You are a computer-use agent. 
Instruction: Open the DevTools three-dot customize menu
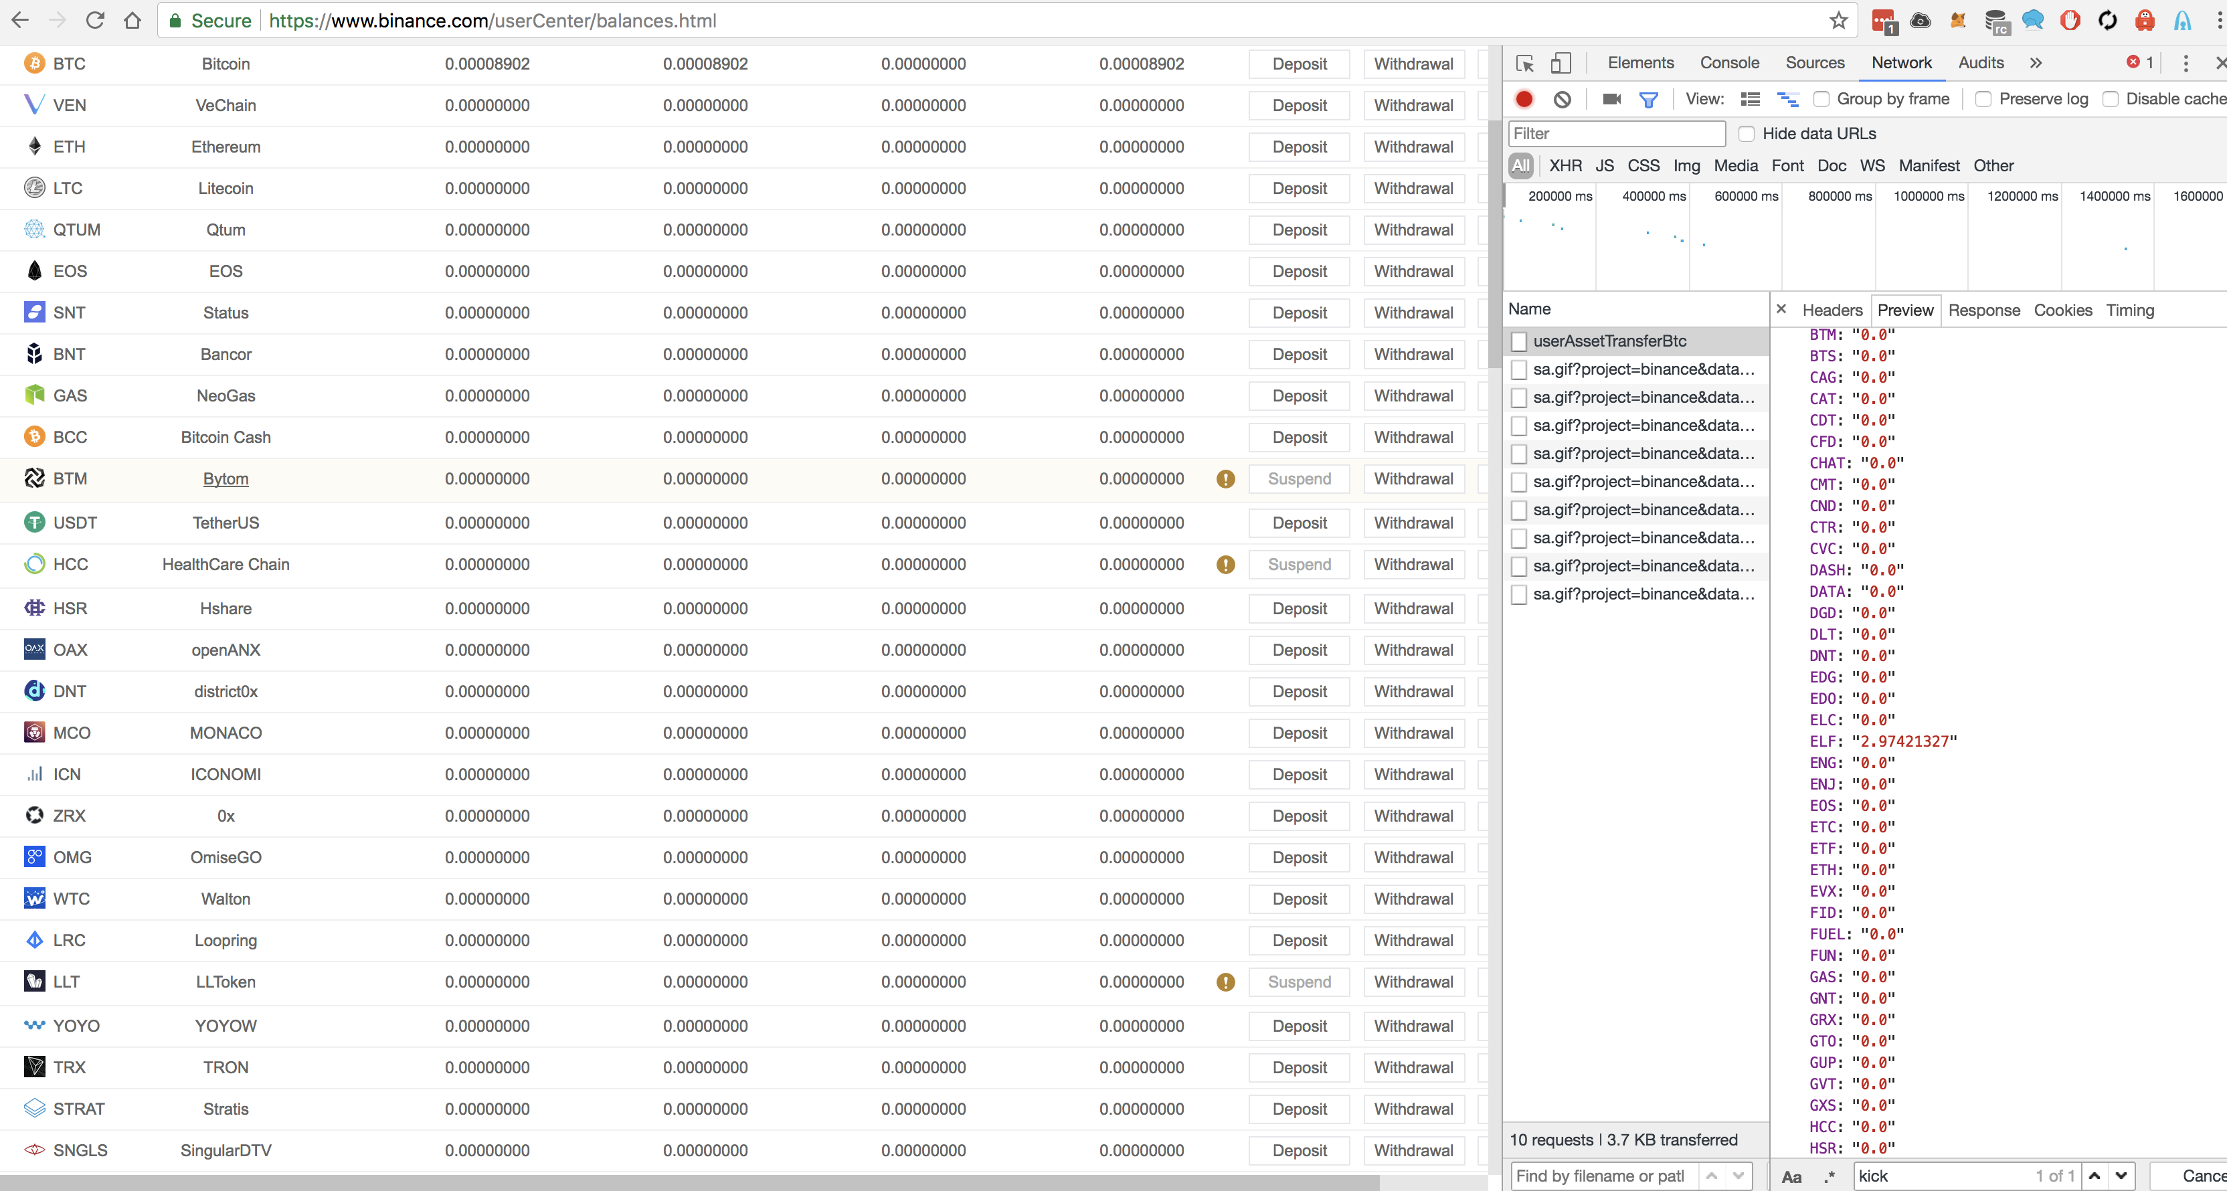pos(2186,63)
